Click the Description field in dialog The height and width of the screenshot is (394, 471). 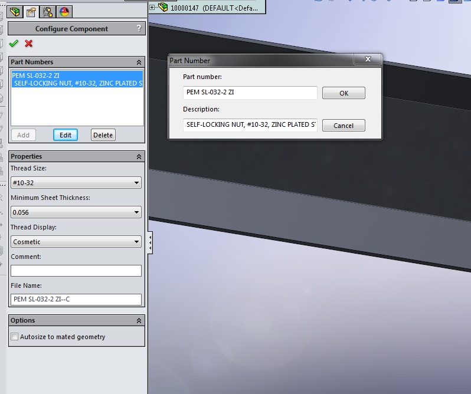250,125
